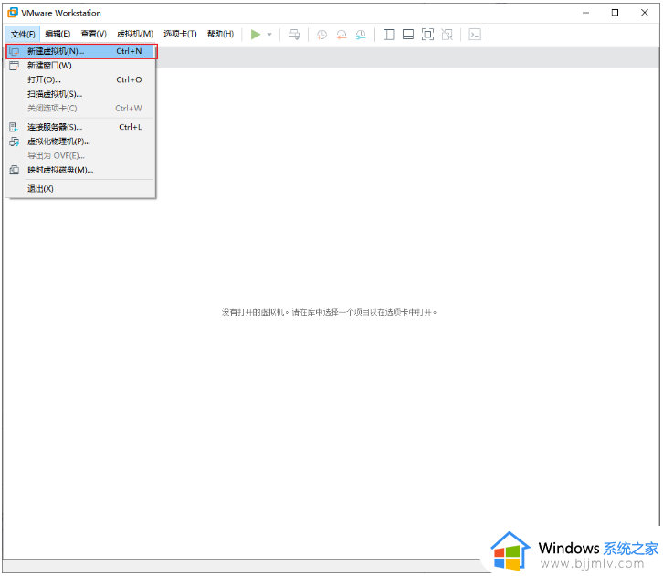Image resolution: width=663 pixels, height=576 pixels.
Task: Click the VMware Workstation title bar logo
Action: (x=13, y=13)
